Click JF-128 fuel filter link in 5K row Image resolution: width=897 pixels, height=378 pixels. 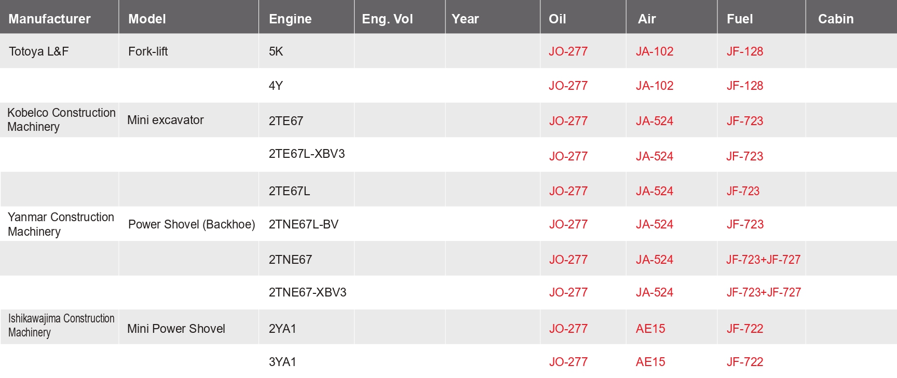(x=744, y=51)
